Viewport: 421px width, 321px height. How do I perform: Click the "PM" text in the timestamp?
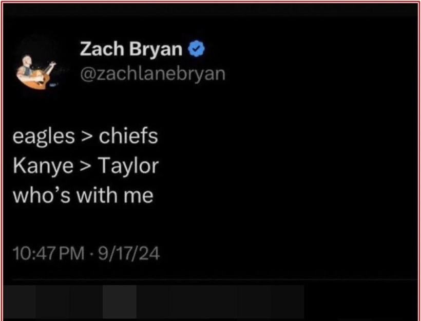(72, 254)
